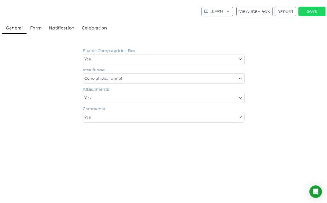327x203 pixels.
Task: Open the Attachments dropdown
Action: [163, 98]
